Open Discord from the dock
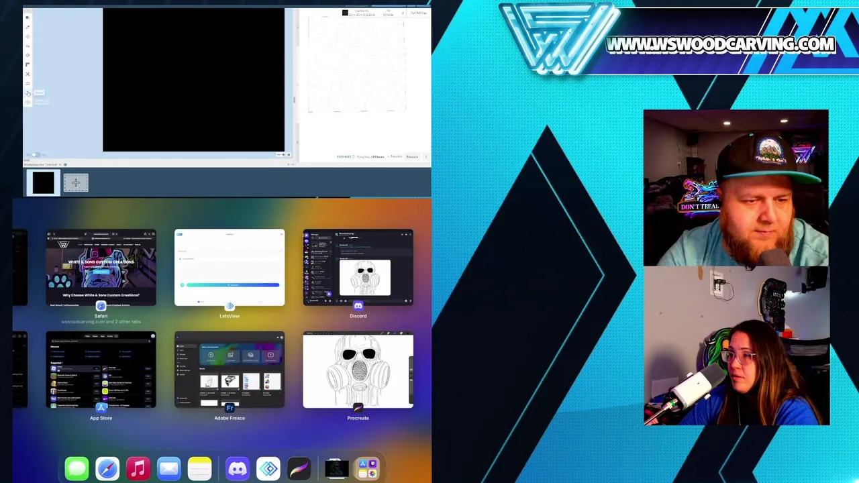Viewport: 859px width, 483px height. tap(238, 468)
